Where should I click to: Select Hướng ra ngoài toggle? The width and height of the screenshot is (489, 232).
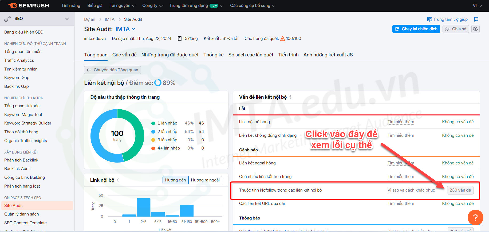(205, 180)
